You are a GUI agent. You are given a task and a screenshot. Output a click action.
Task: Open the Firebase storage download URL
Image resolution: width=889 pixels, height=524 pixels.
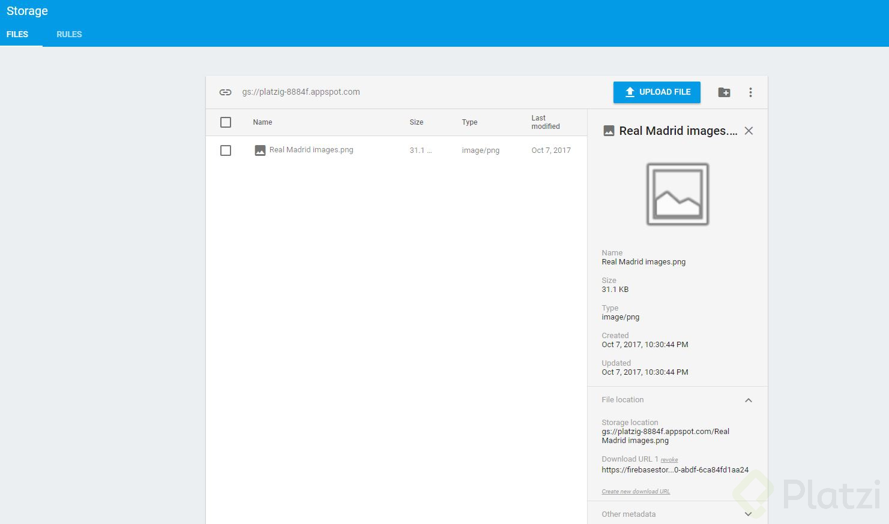675,470
